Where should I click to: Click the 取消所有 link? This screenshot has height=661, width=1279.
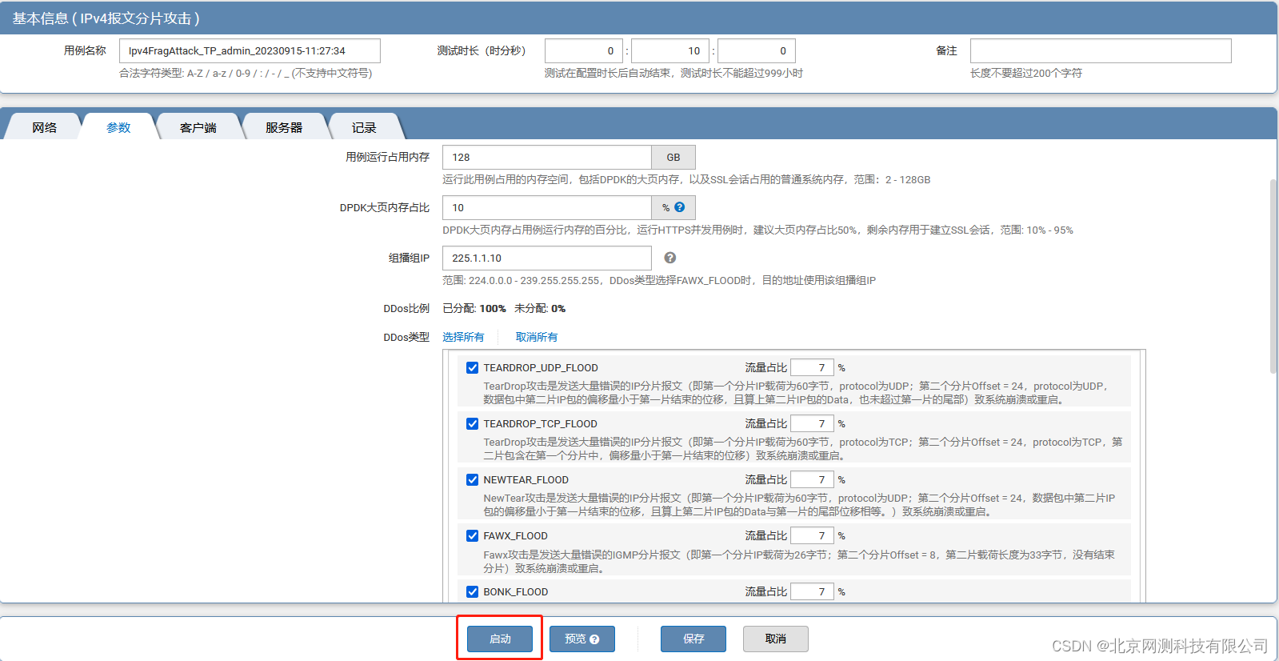537,337
